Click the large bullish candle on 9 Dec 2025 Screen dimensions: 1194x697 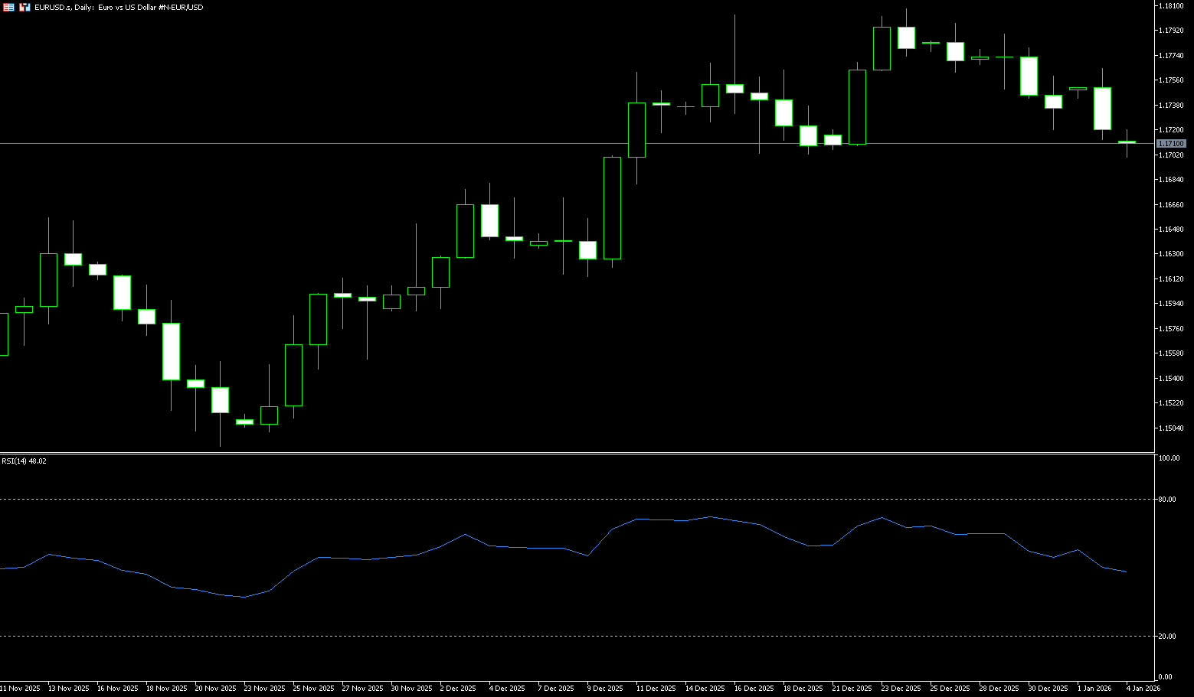tap(612, 208)
